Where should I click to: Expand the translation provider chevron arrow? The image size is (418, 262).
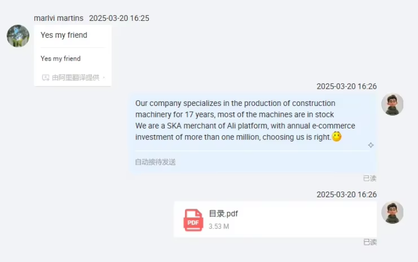click(104, 77)
